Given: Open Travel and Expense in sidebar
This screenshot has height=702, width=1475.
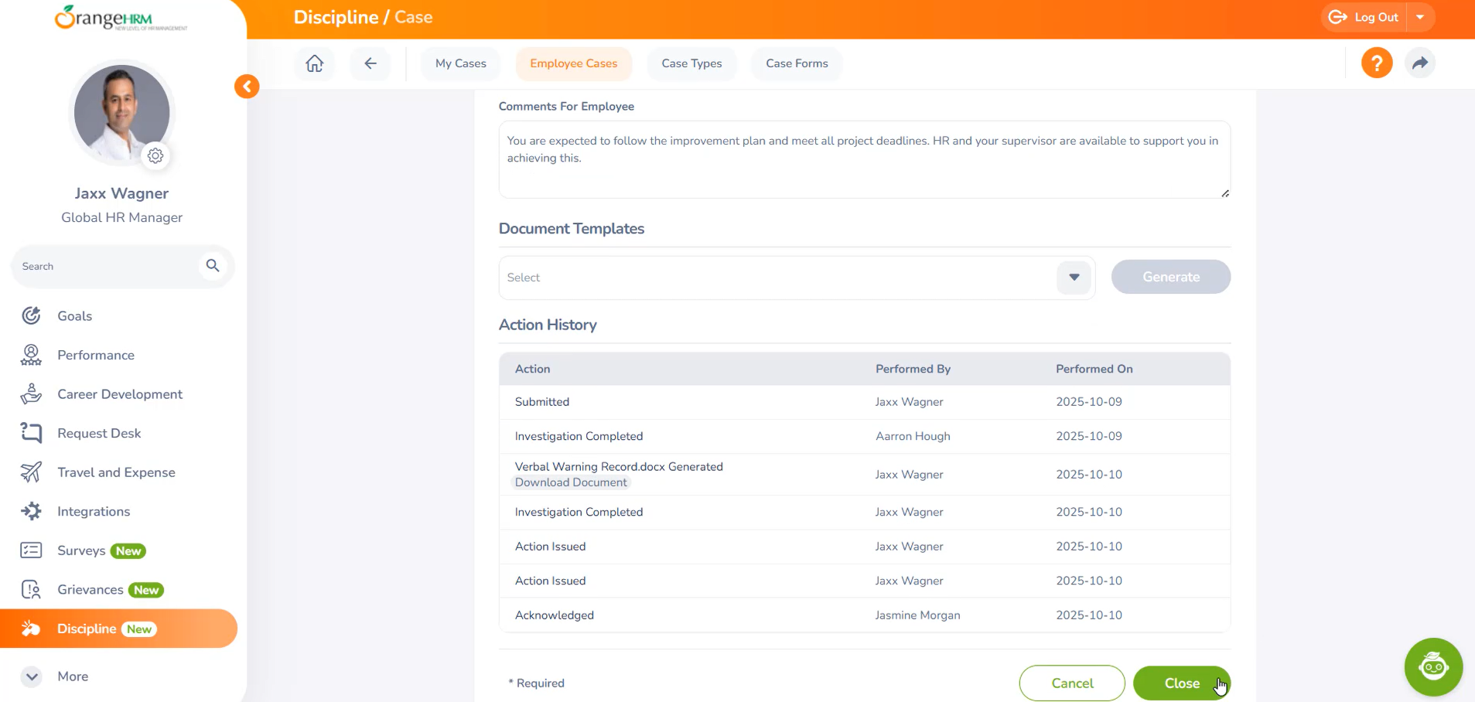Looking at the screenshot, I should 116,472.
